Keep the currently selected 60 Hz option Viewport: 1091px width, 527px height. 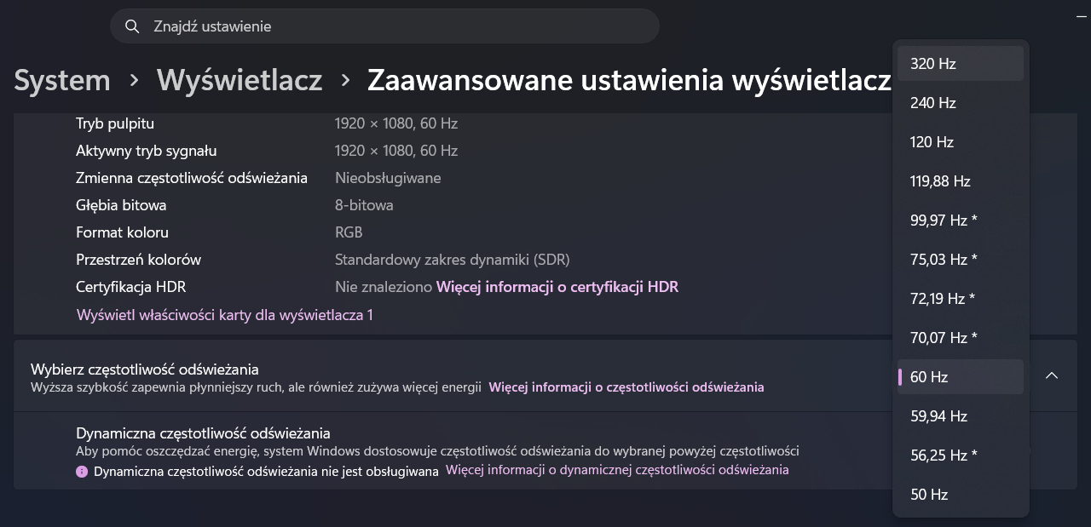pos(961,377)
